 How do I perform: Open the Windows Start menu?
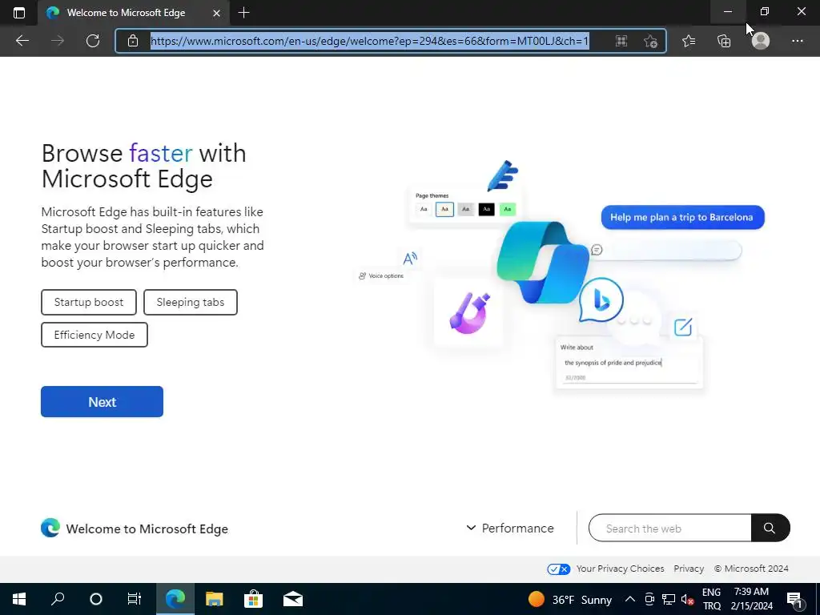(x=19, y=599)
